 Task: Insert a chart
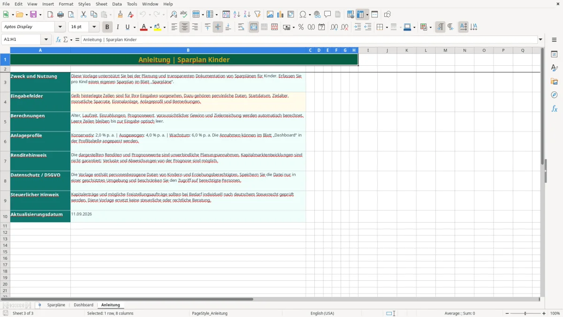(x=281, y=15)
